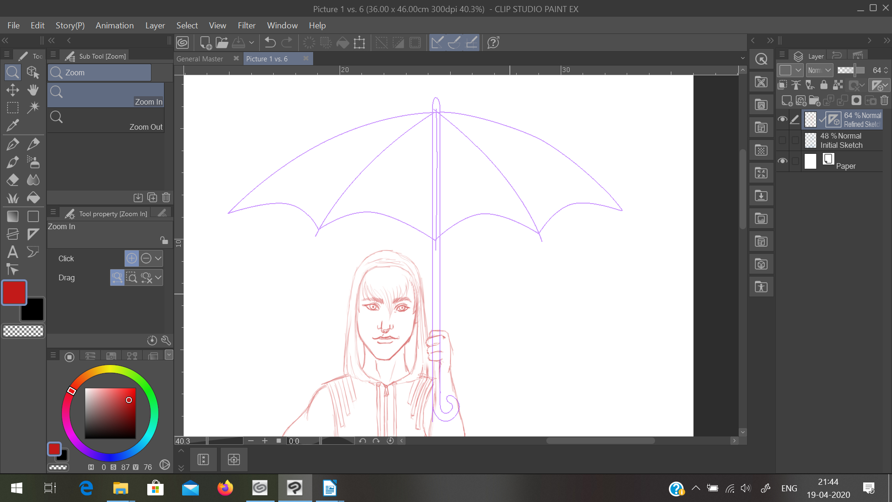
Task: Switch to the General Master tab
Action: (x=200, y=59)
